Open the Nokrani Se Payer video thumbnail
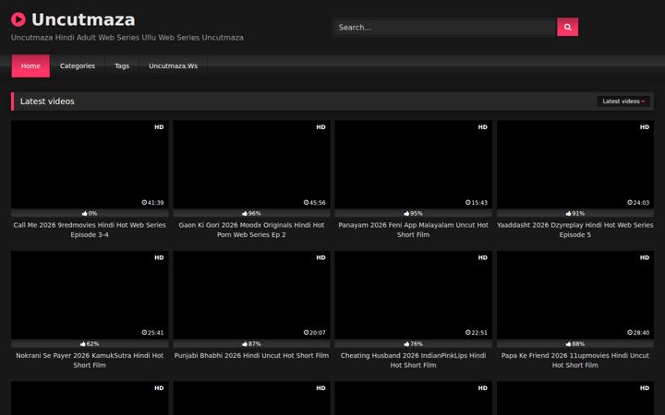 click(x=90, y=295)
